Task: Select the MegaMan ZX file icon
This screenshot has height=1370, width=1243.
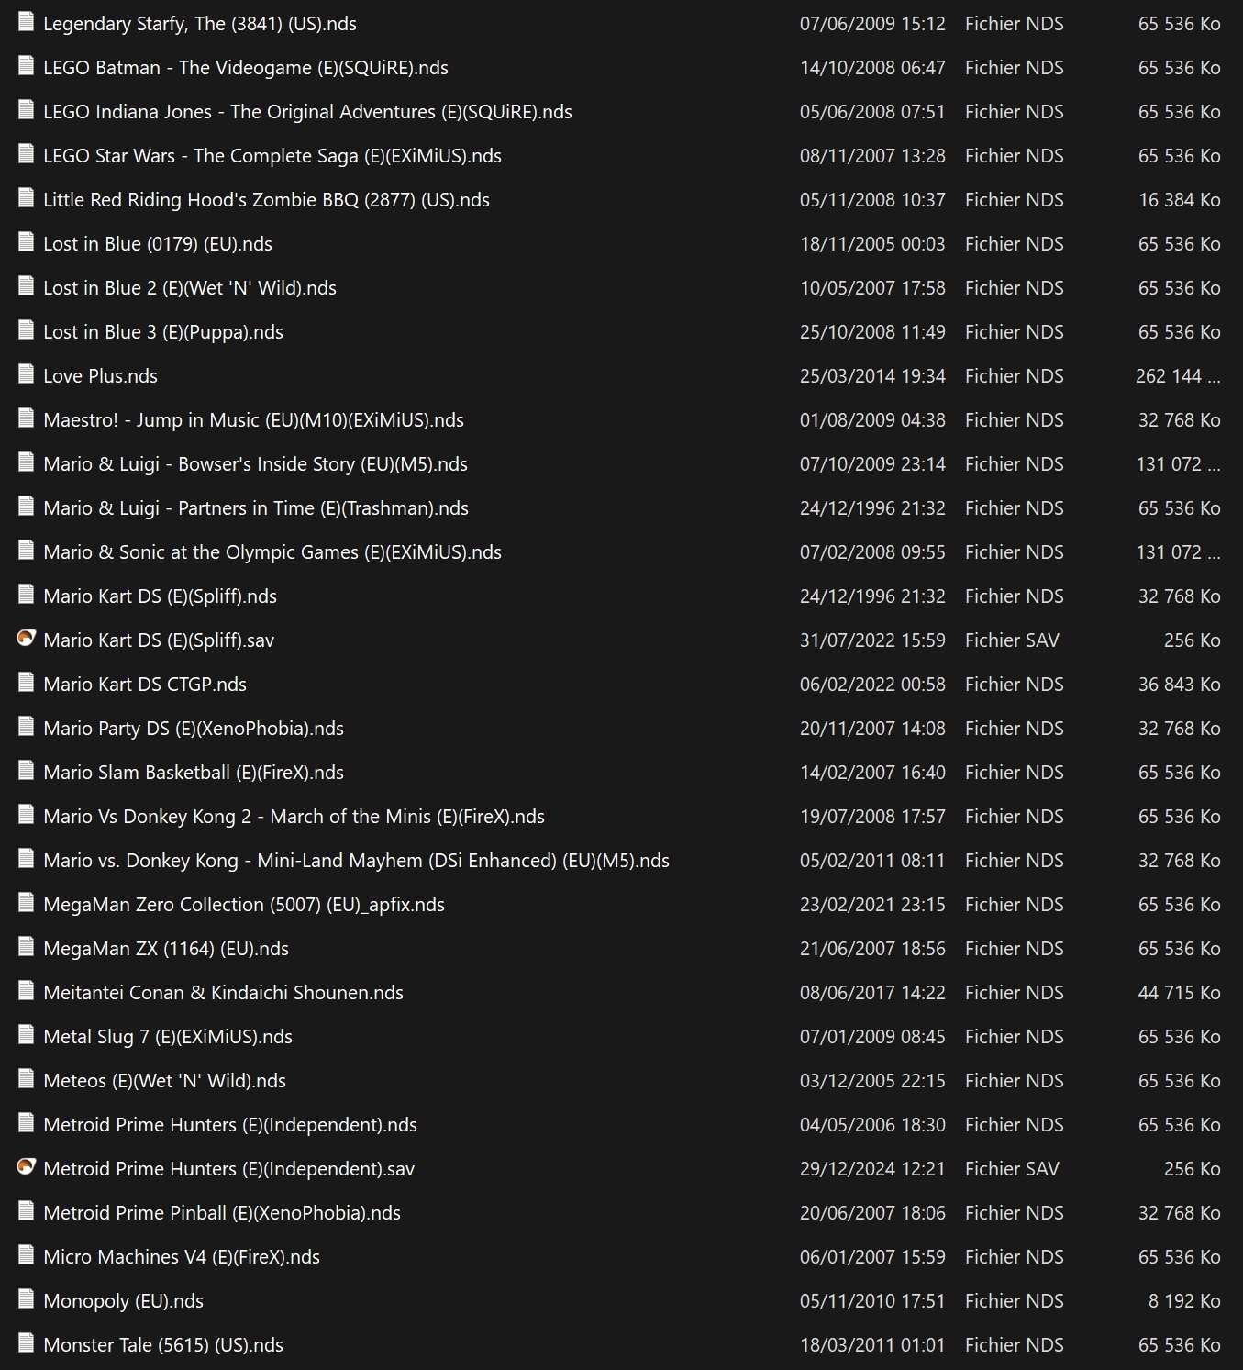Action: pyautogui.click(x=26, y=947)
